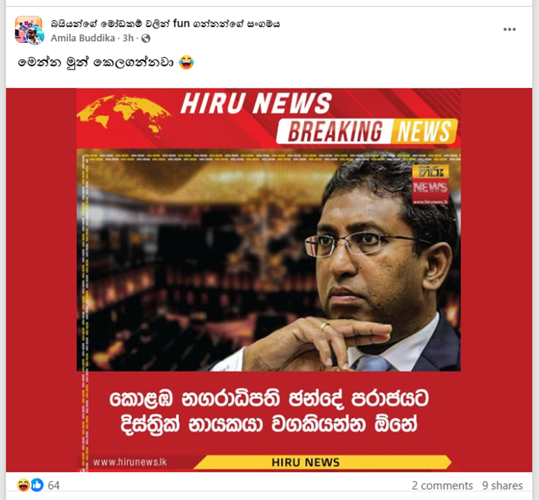539x500 pixels.
Task: Click the laughing emoji in caption
Action: pyautogui.click(x=187, y=63)
